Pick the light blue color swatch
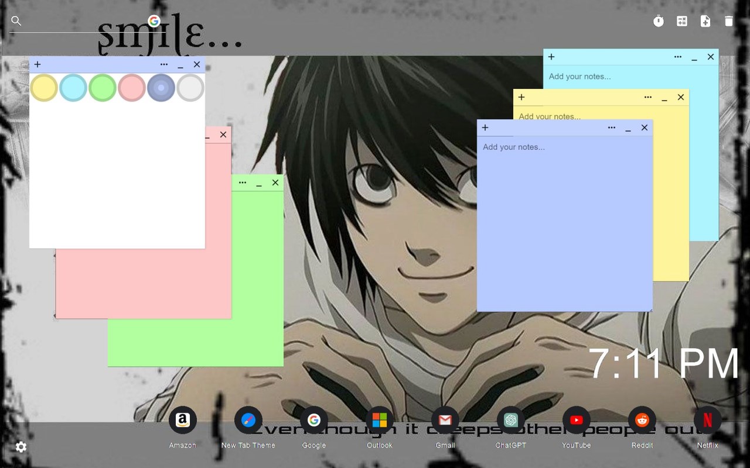750x468 pixels. coord(73,88)
